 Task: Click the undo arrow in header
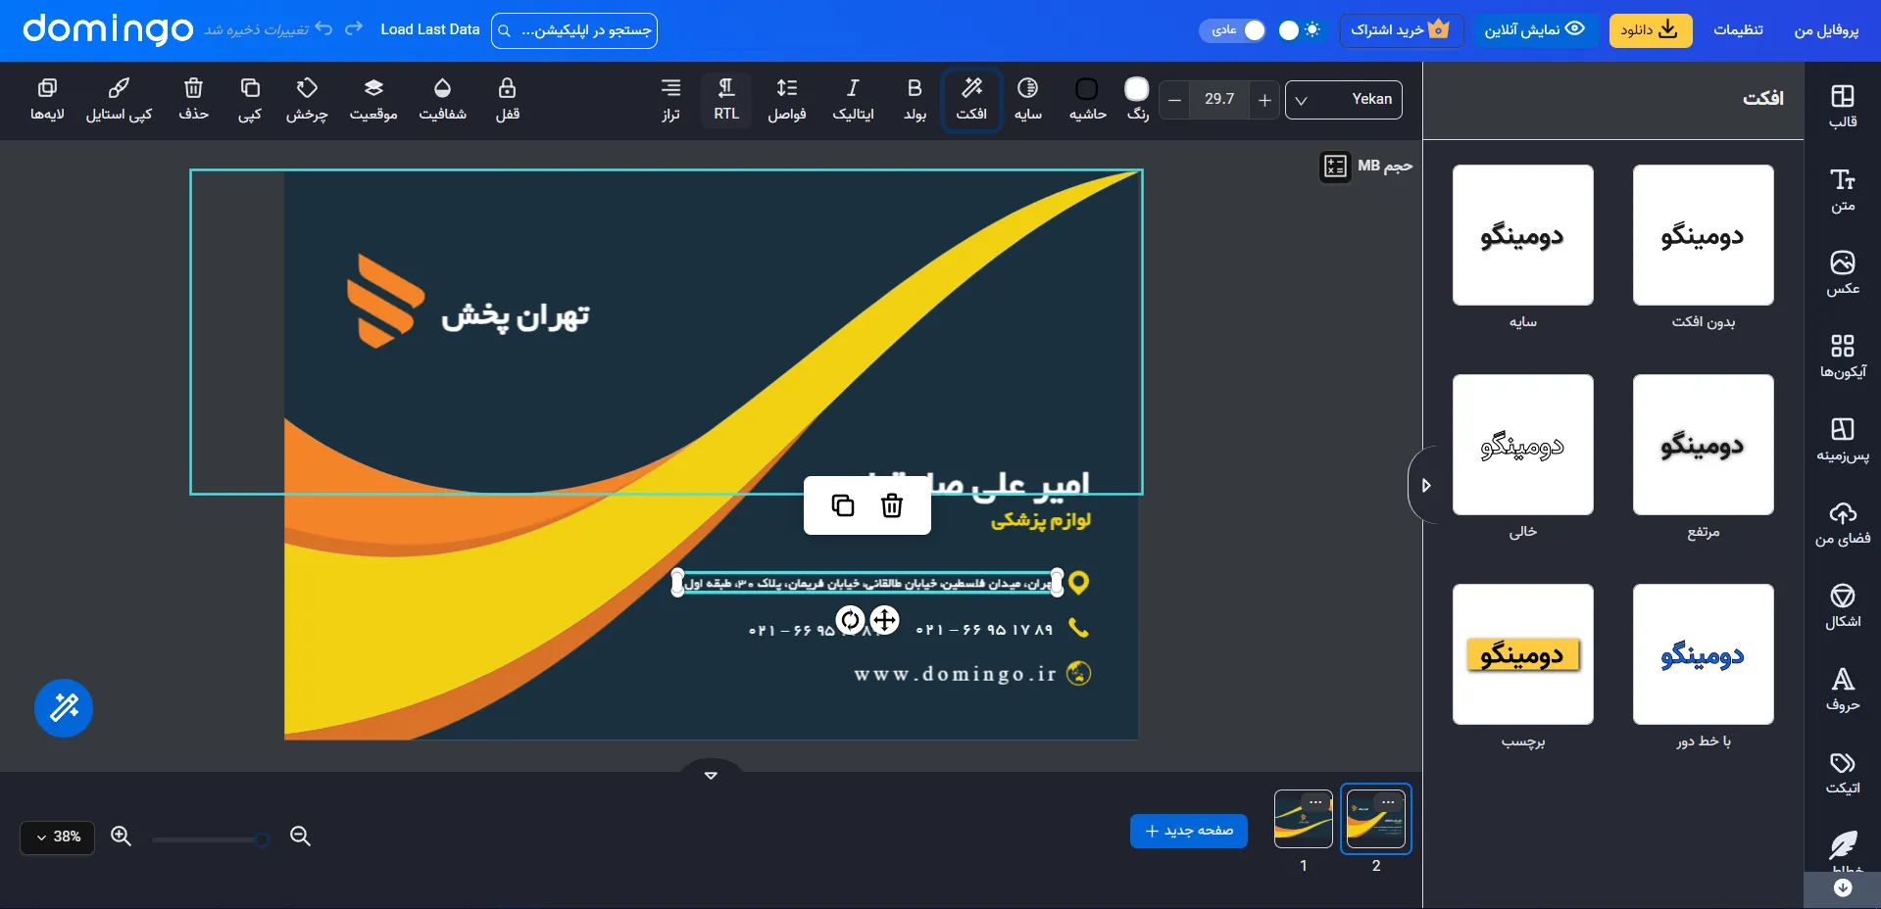pos(324,28)
